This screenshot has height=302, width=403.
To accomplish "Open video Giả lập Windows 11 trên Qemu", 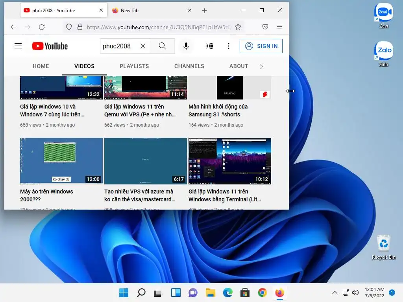I will coord(140,110).
